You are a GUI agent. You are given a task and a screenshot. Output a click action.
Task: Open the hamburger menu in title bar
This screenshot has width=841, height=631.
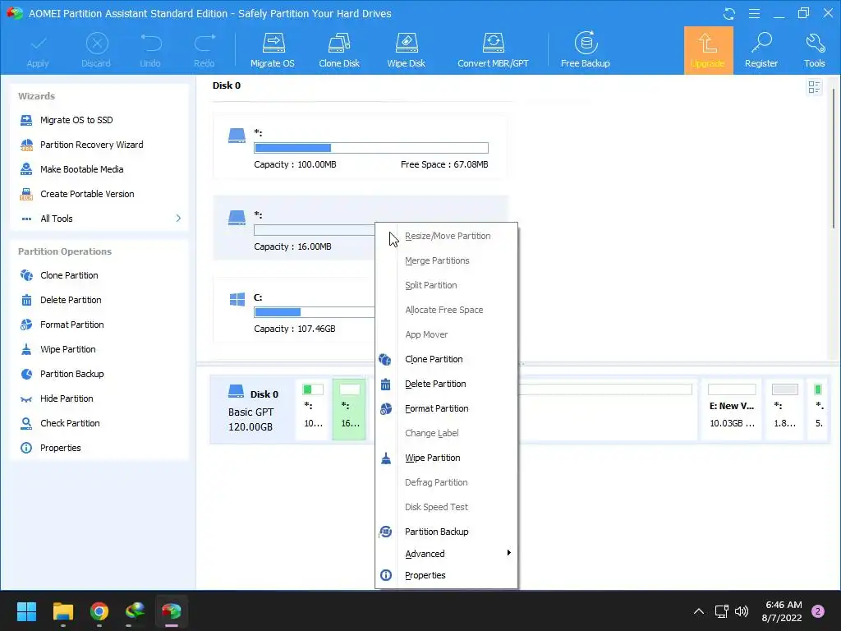(754, 13)
